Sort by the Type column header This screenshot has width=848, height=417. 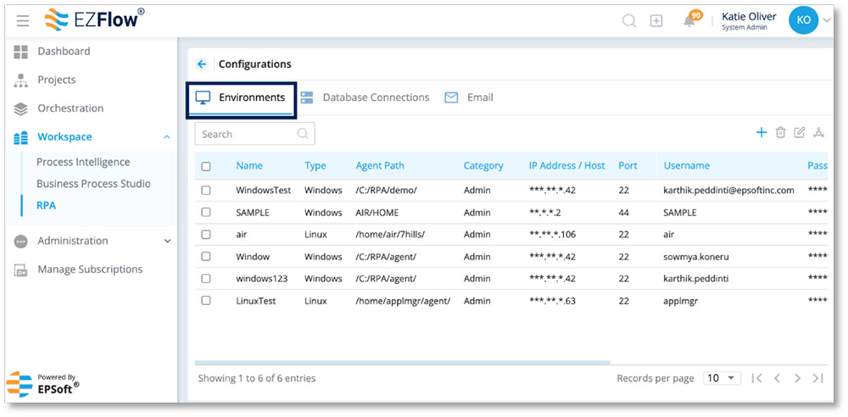315,166
